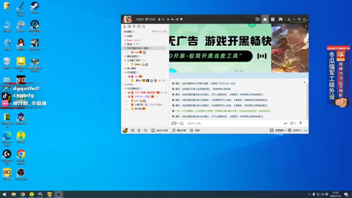
Task: Open the home page icon in YY header
Action: pyautogui.click(x=265, y=19)
